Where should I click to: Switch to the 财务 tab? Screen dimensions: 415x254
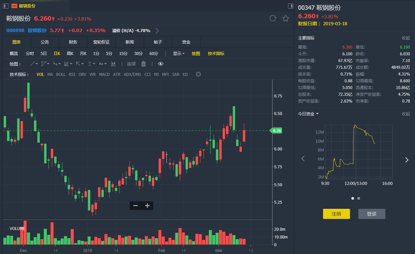tap(73, 42)
